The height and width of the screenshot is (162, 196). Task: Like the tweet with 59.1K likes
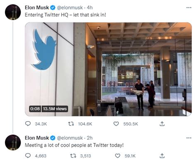[117, 156]
